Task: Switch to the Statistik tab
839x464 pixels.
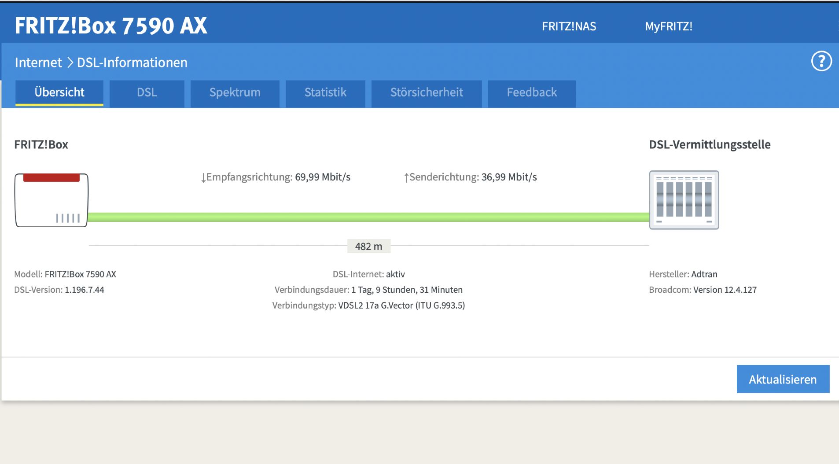Action: 325,93
